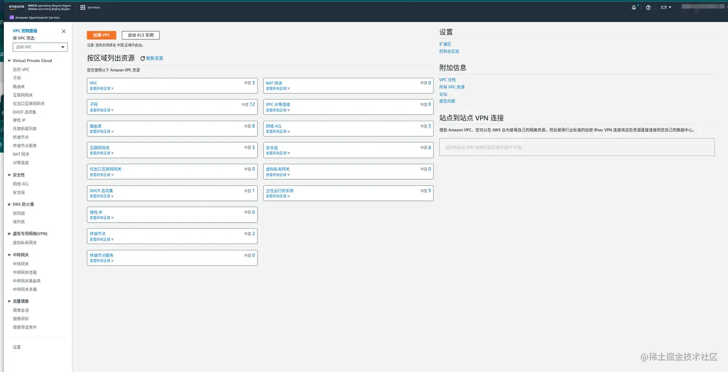Screen dimensions: 728x372
Task: Expand 查看所有区域 in the 终端节点服务 card
Action: 102,260
